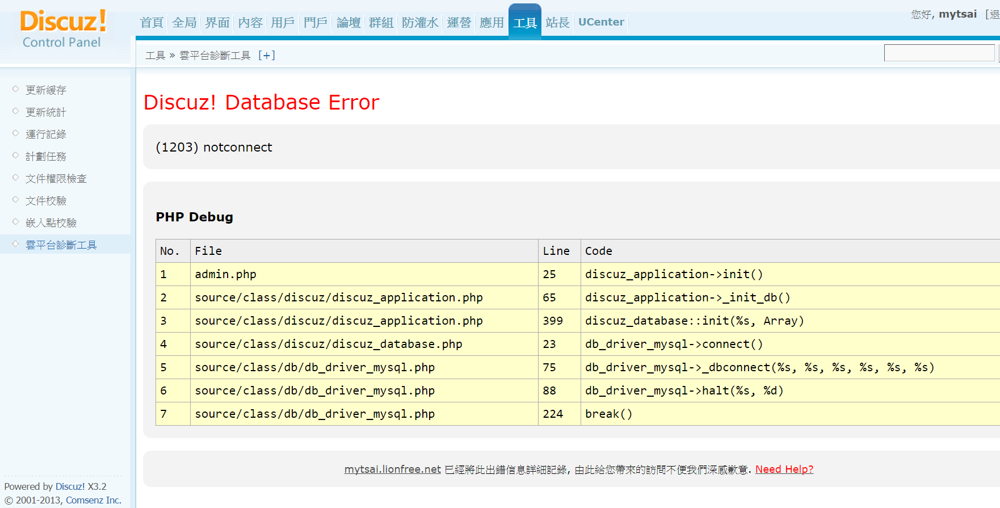The height and width of the screenshot is (508, 1000).
Task: Switch to the 論壇 menu tab
Action: click(x=348, y=23)
